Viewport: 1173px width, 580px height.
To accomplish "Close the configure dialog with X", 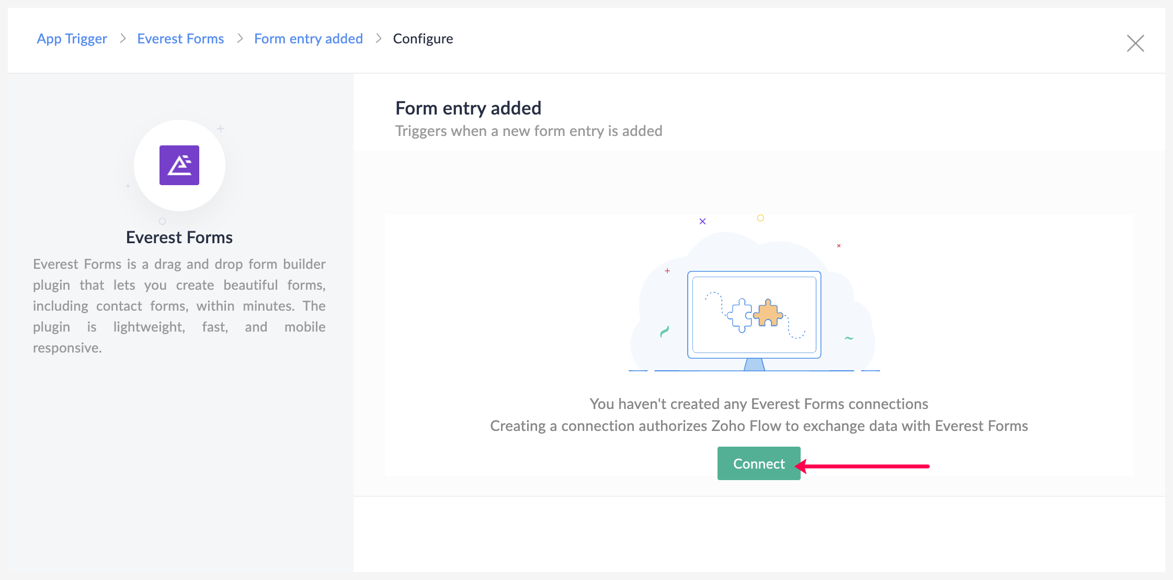I will [x=1135, y=43].
